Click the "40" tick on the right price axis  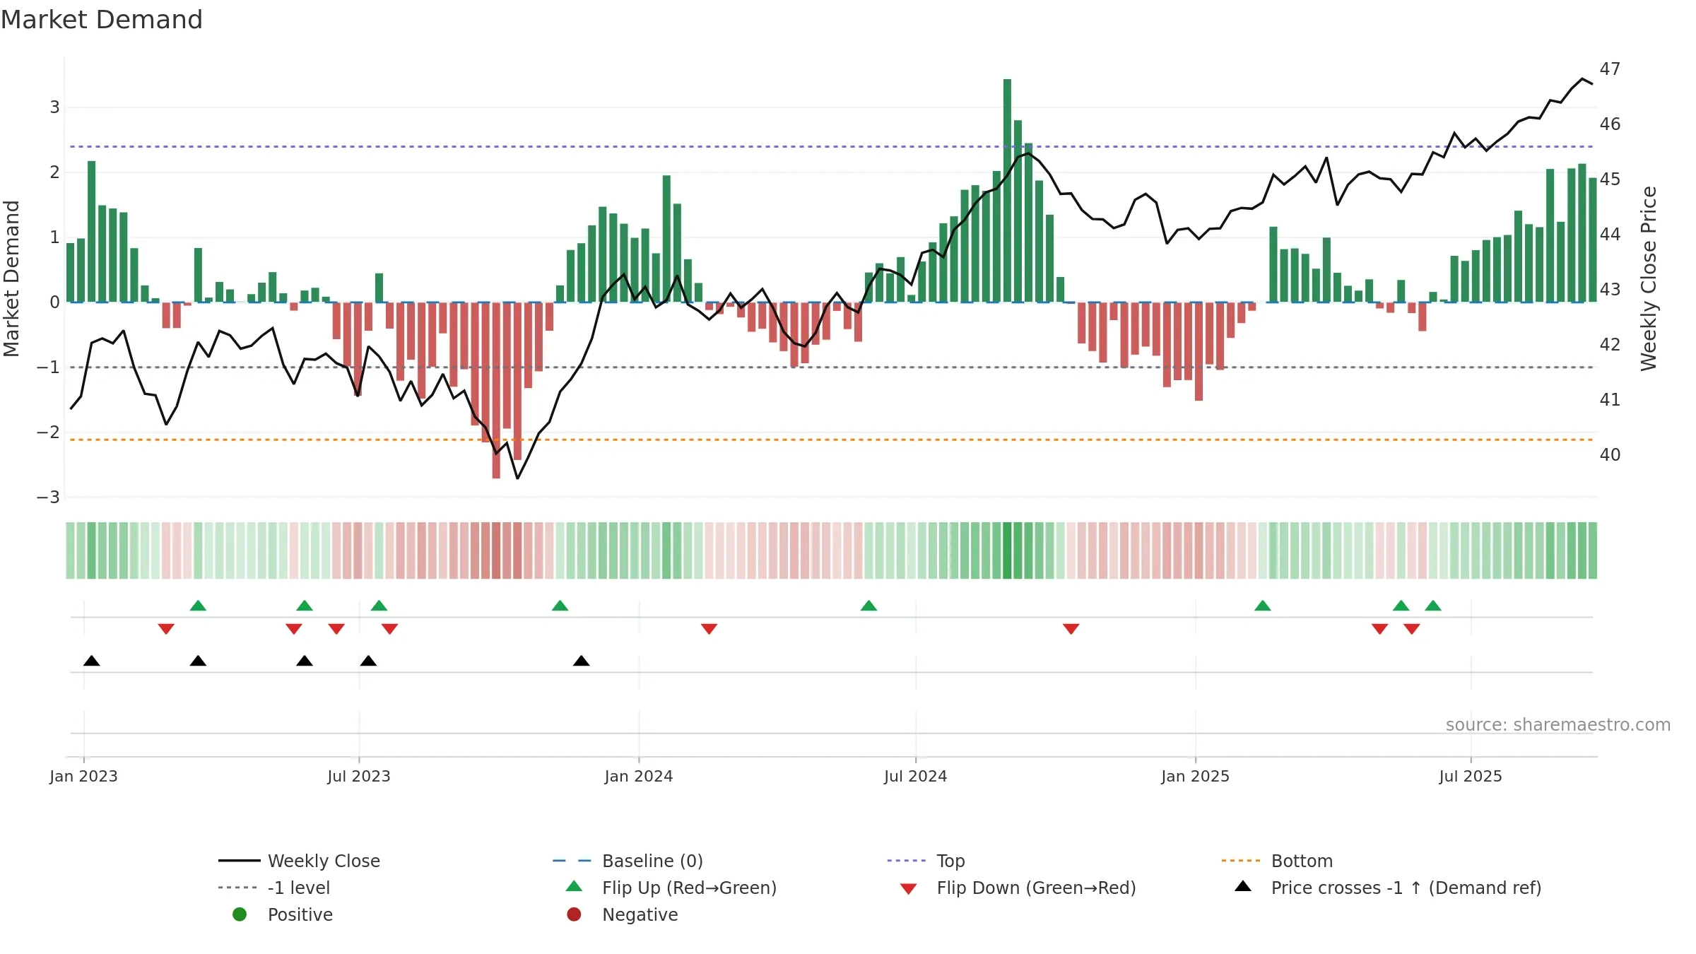1610,455
